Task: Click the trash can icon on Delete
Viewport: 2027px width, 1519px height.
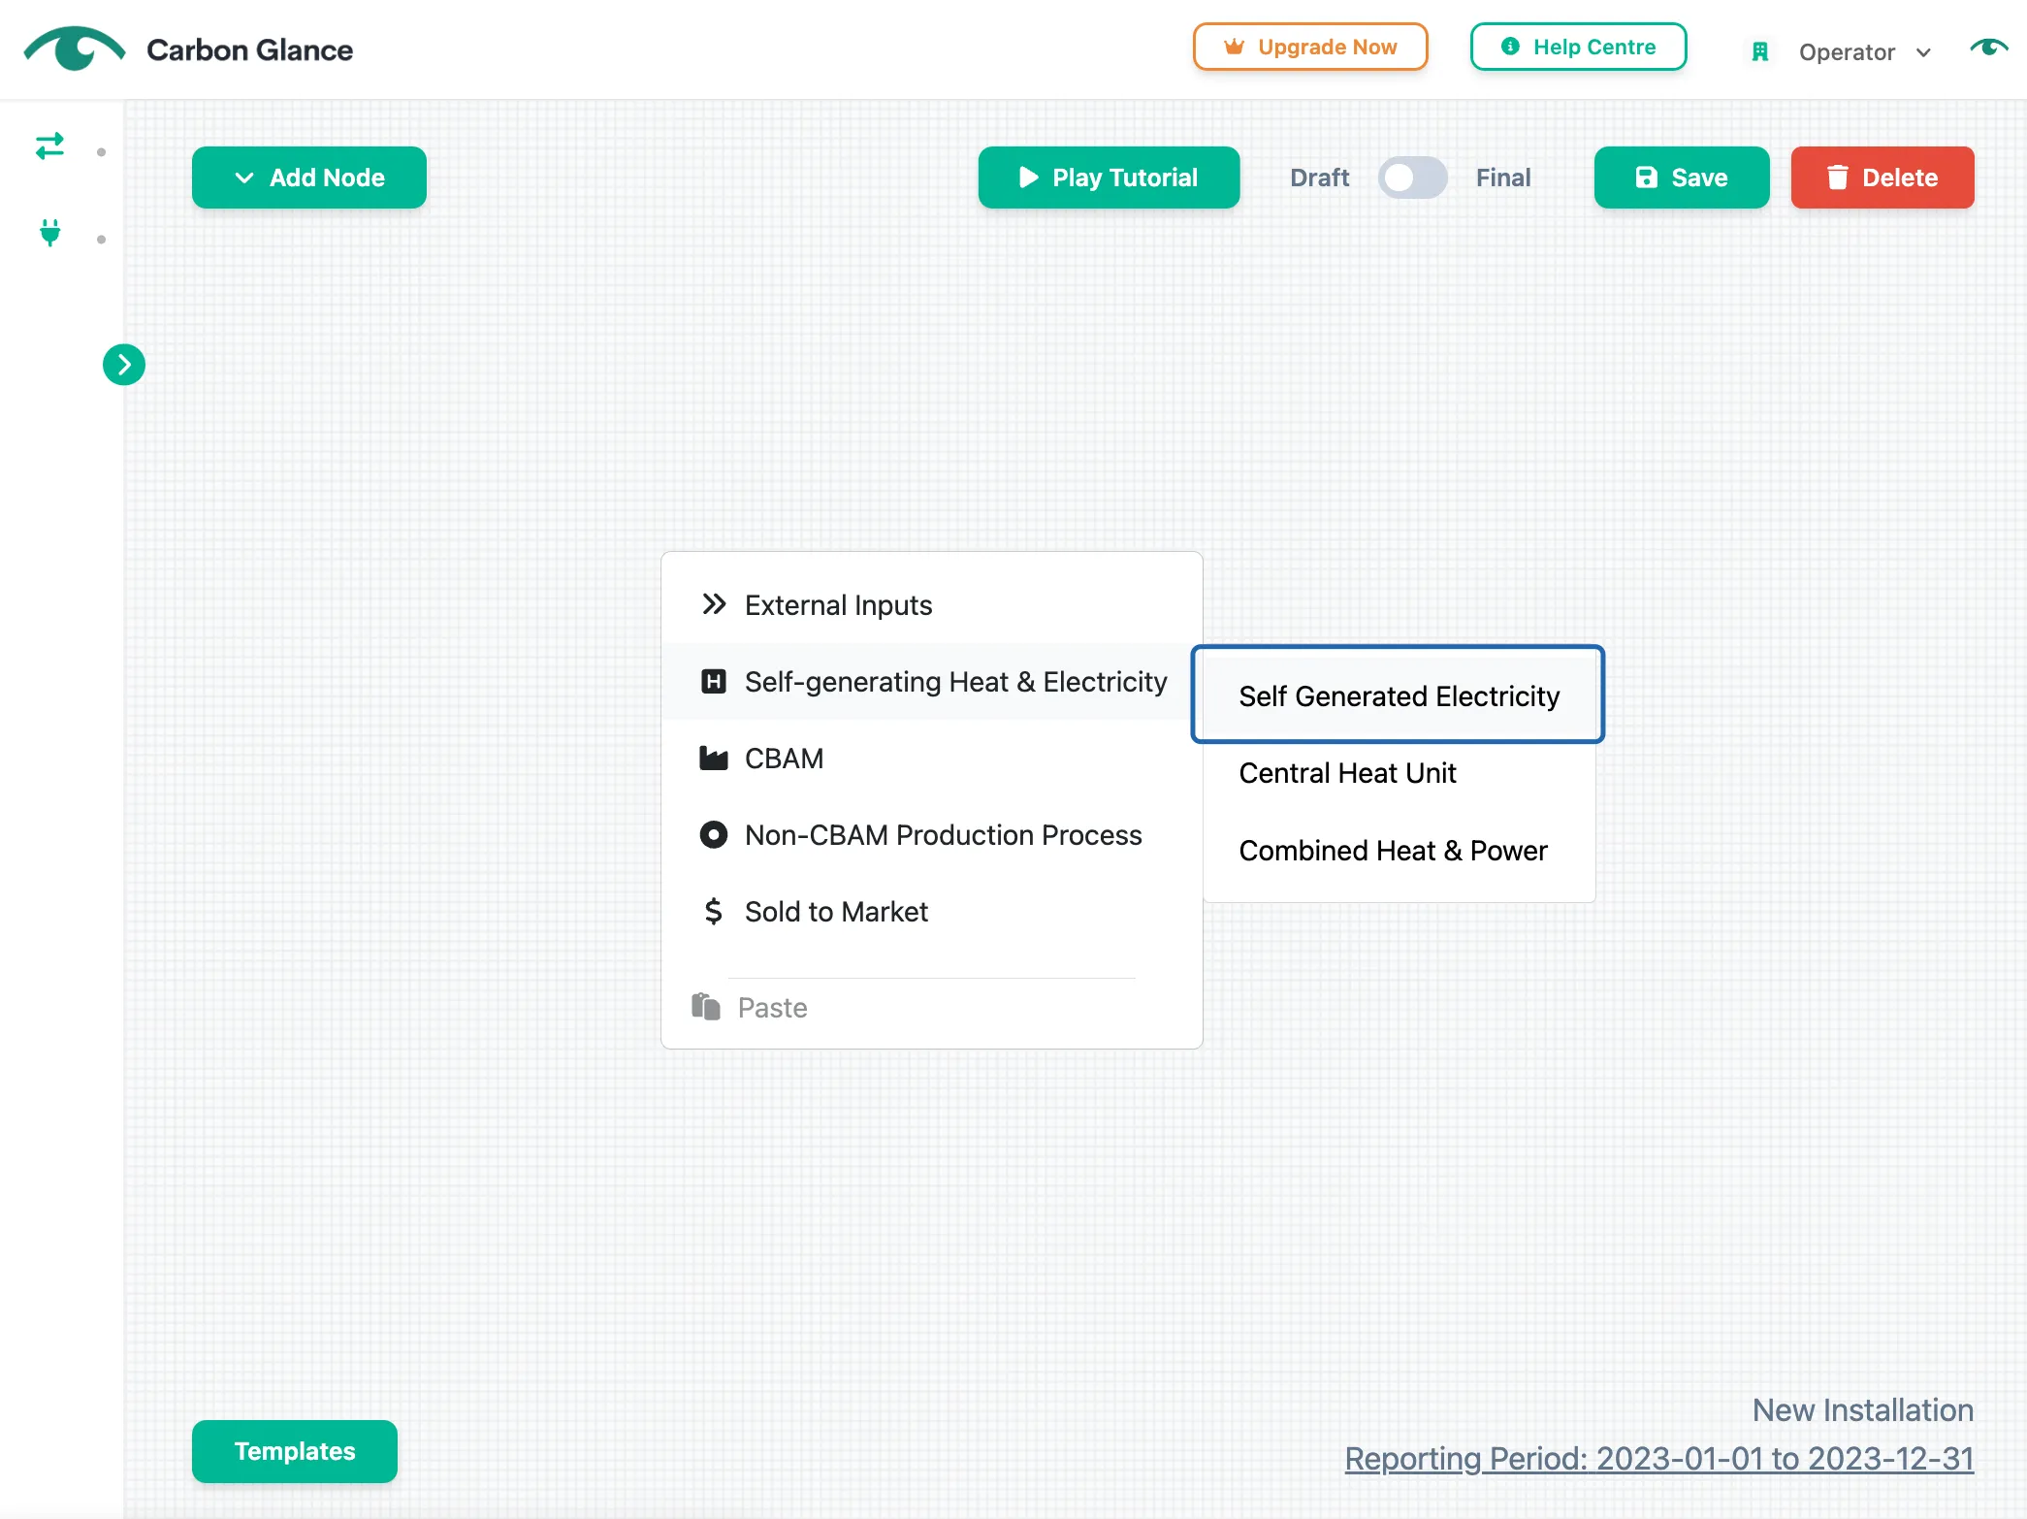Action: tap(1837, 178)
